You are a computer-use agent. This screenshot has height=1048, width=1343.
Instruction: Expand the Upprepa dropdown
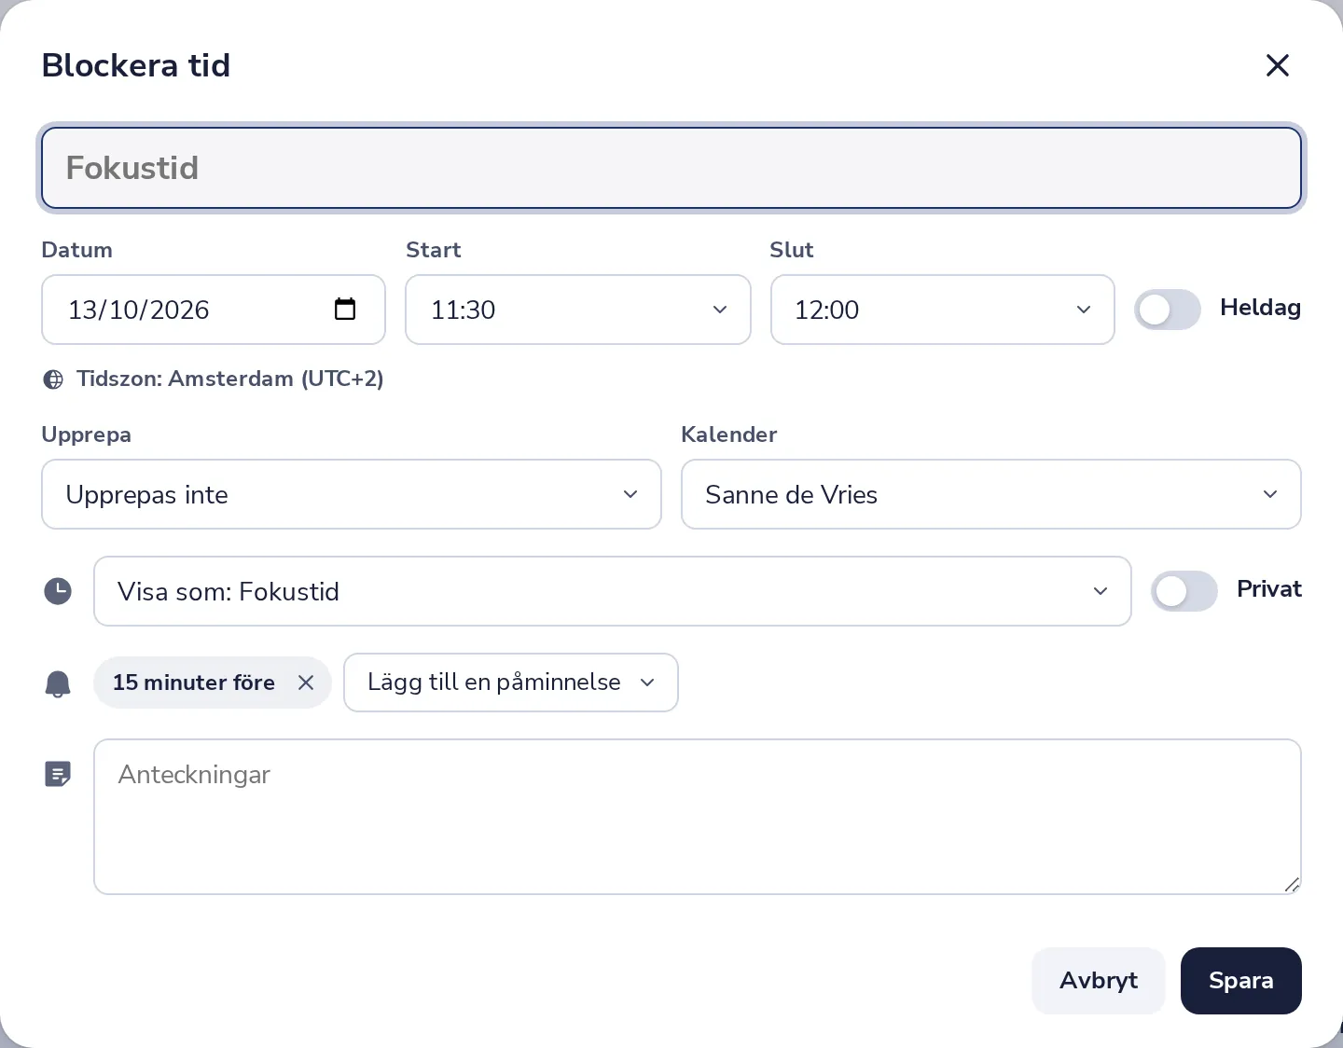pos(352,494)
